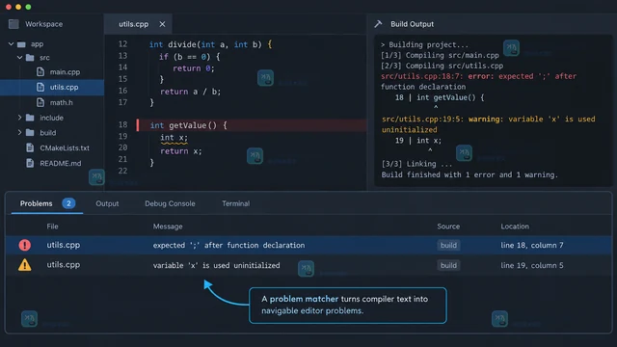Image resolution: width=617 pixels, height=347 pixels.
Task: Click line number 12 in the gutter
Action: 123,44
